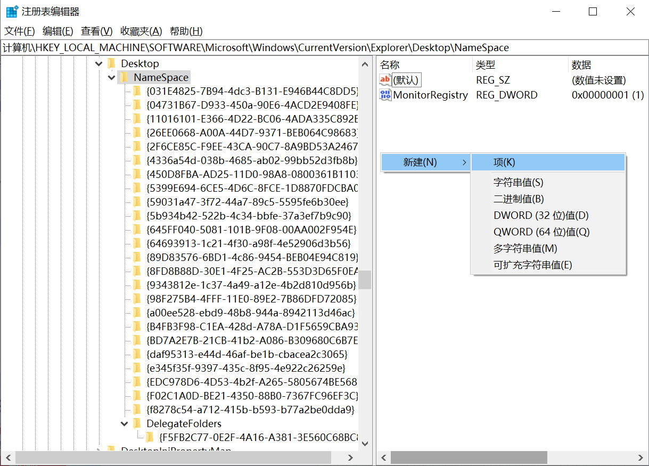Click the tree pane vertical scrollbar thumb

click(x=365, y=279)
